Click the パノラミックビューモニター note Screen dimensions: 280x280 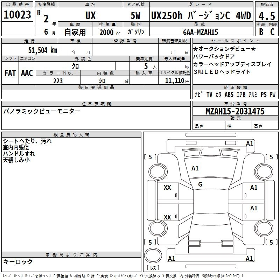[42, 111]
